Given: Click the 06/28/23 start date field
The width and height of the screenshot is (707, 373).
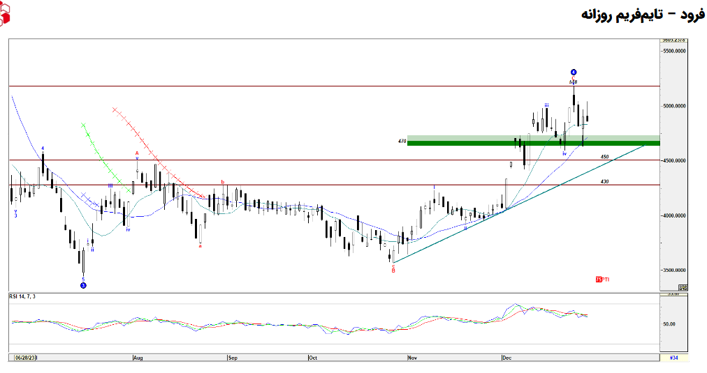Looking at the screenshot, I should (x=25, y=357).
